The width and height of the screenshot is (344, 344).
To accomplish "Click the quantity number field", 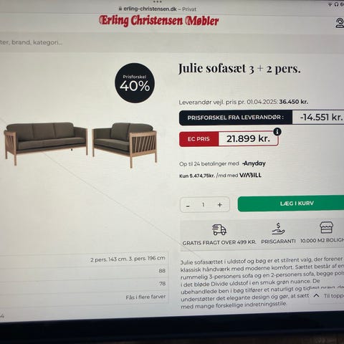I will (x=203, y=205).
